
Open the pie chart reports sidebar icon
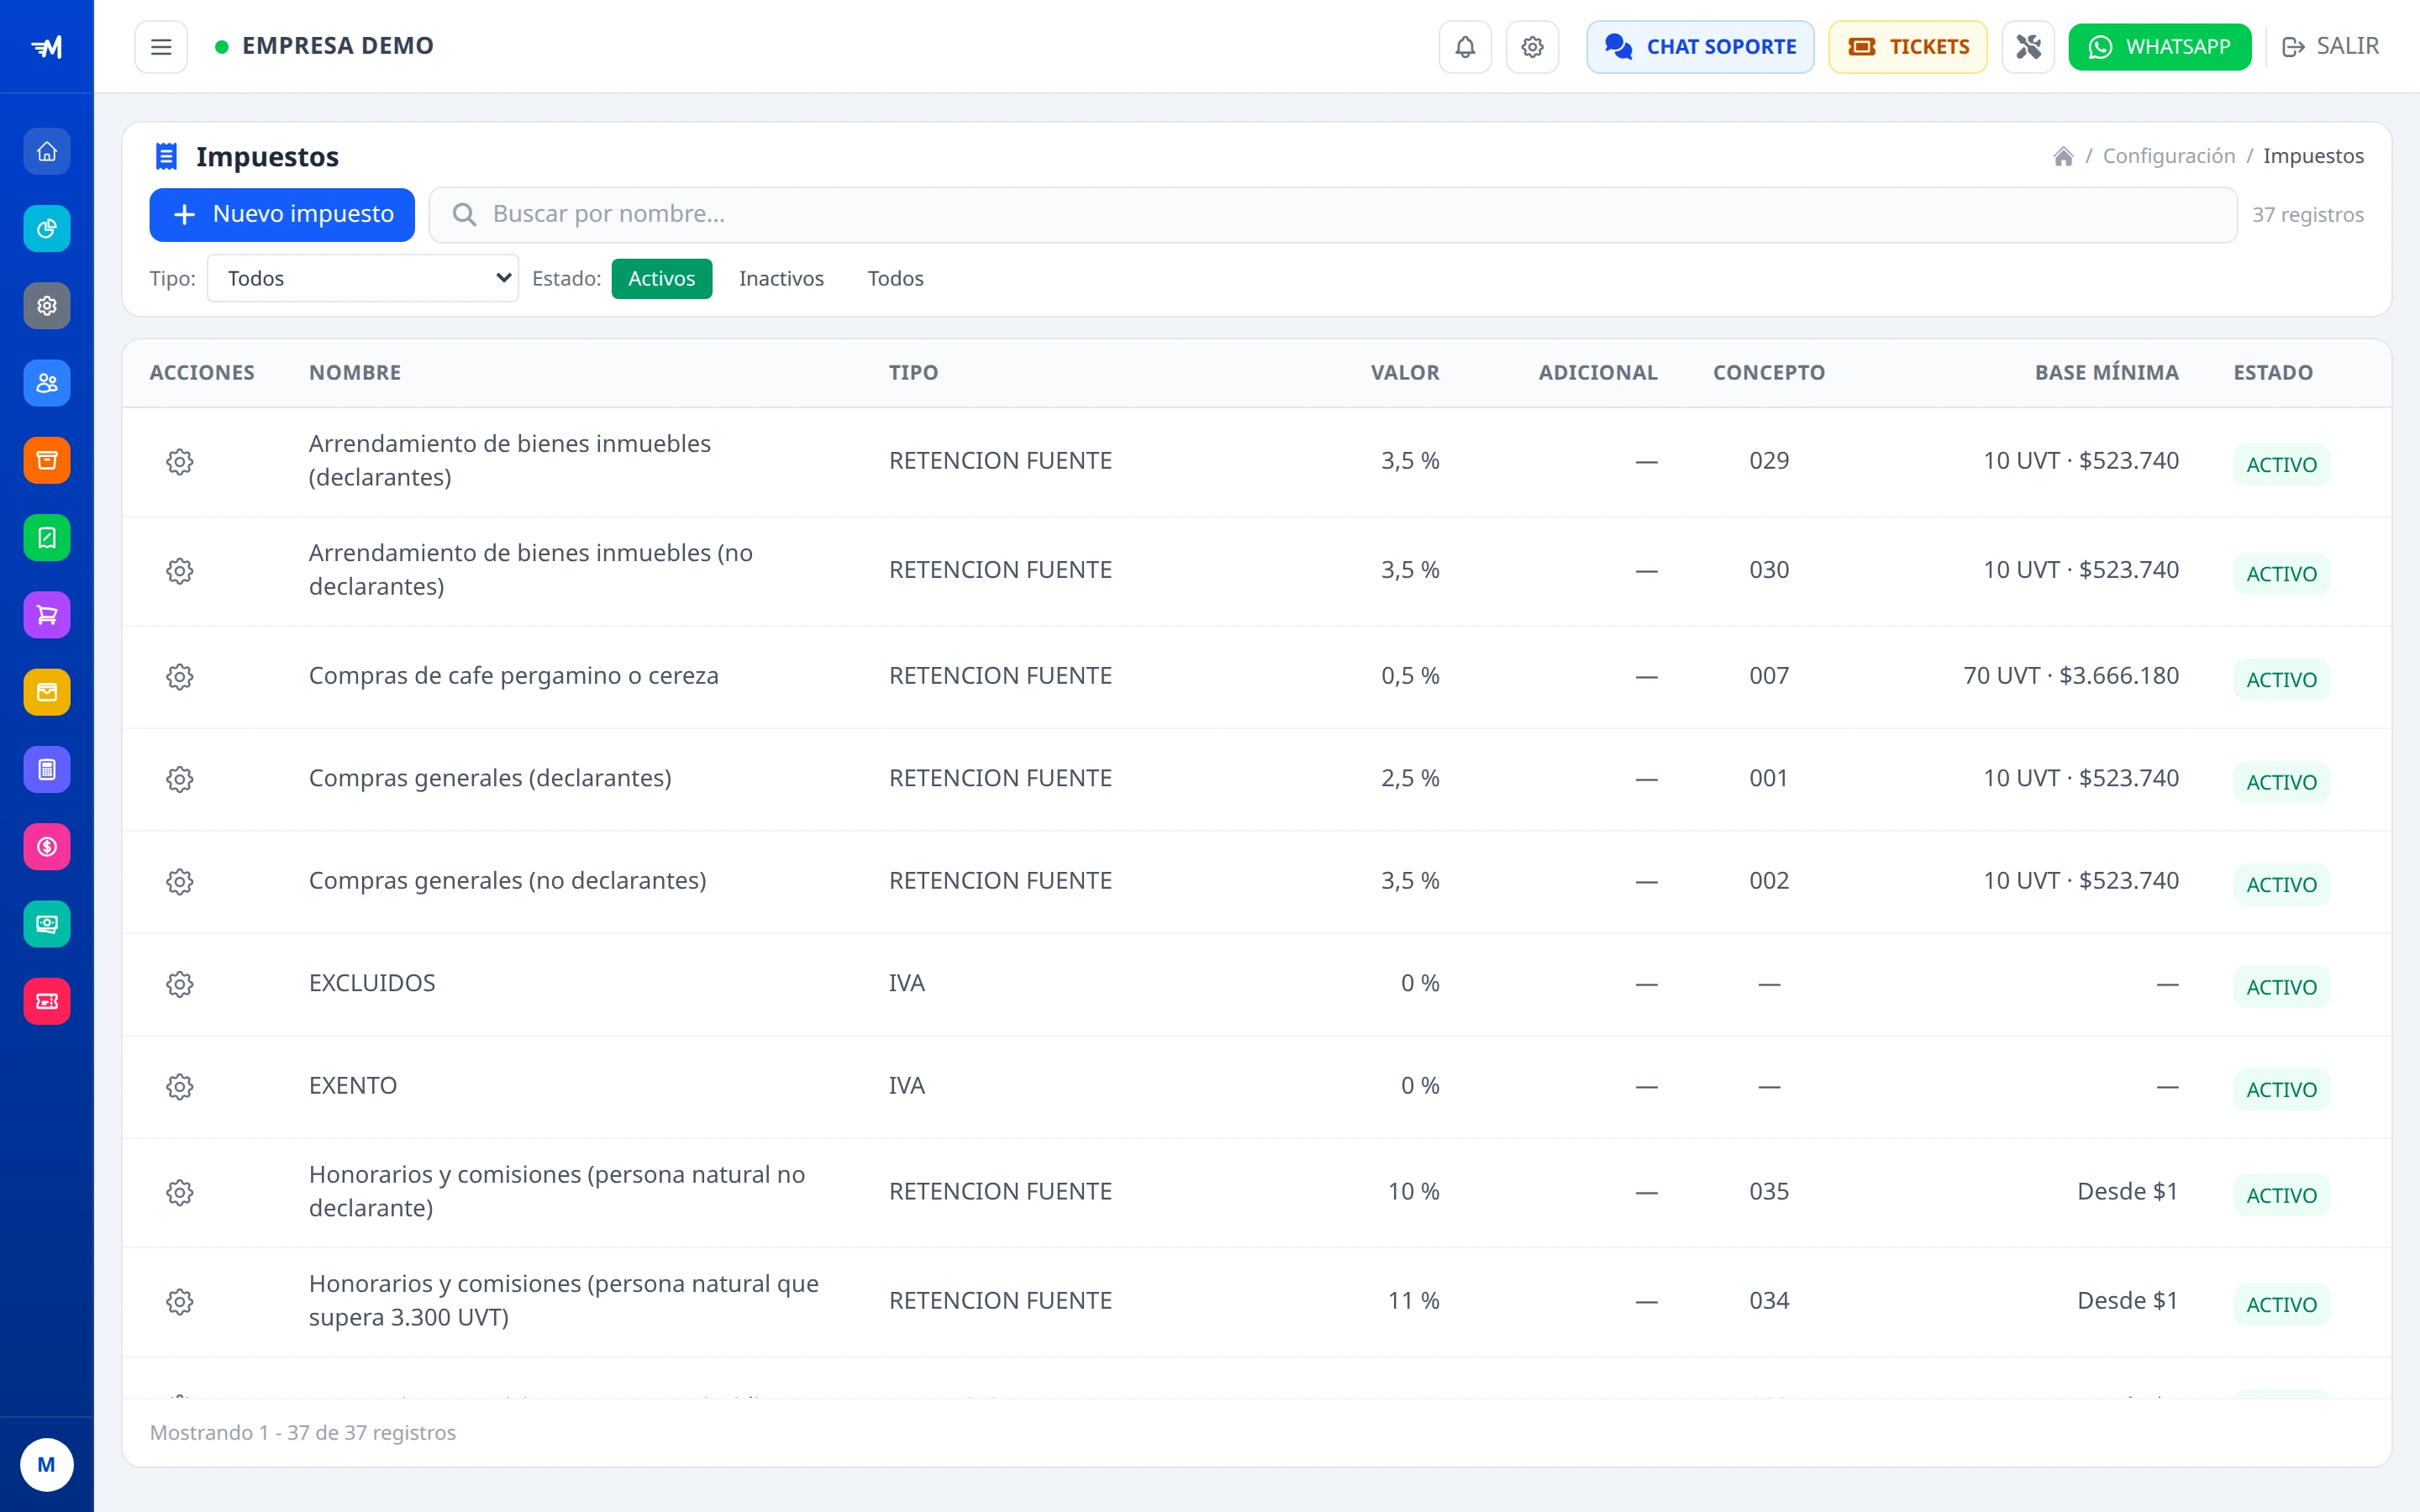[x=47, y=229]
